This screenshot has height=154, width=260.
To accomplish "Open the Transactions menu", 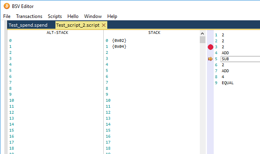I will point(29,16).
